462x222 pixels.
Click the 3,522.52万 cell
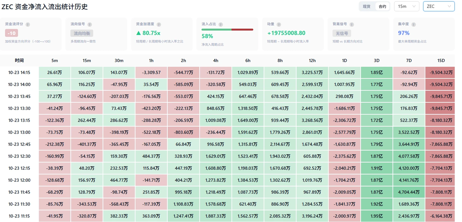tap(409, 132)
